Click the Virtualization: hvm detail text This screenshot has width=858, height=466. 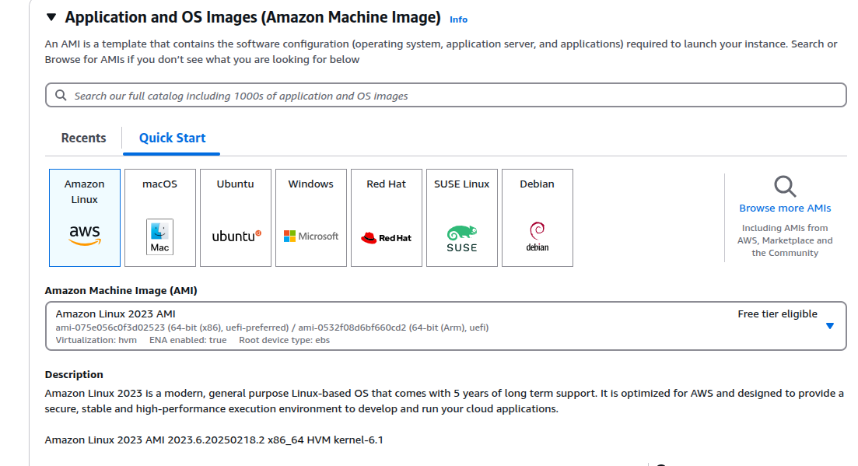pyautogui.click(x=96, y=340)
